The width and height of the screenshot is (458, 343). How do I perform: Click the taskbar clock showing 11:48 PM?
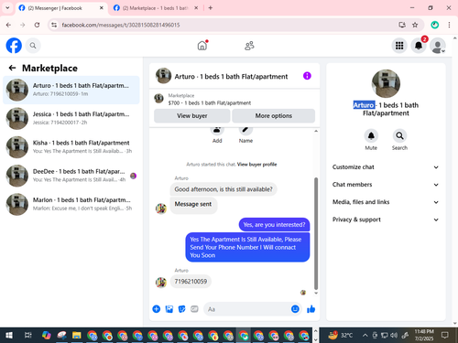424,335
